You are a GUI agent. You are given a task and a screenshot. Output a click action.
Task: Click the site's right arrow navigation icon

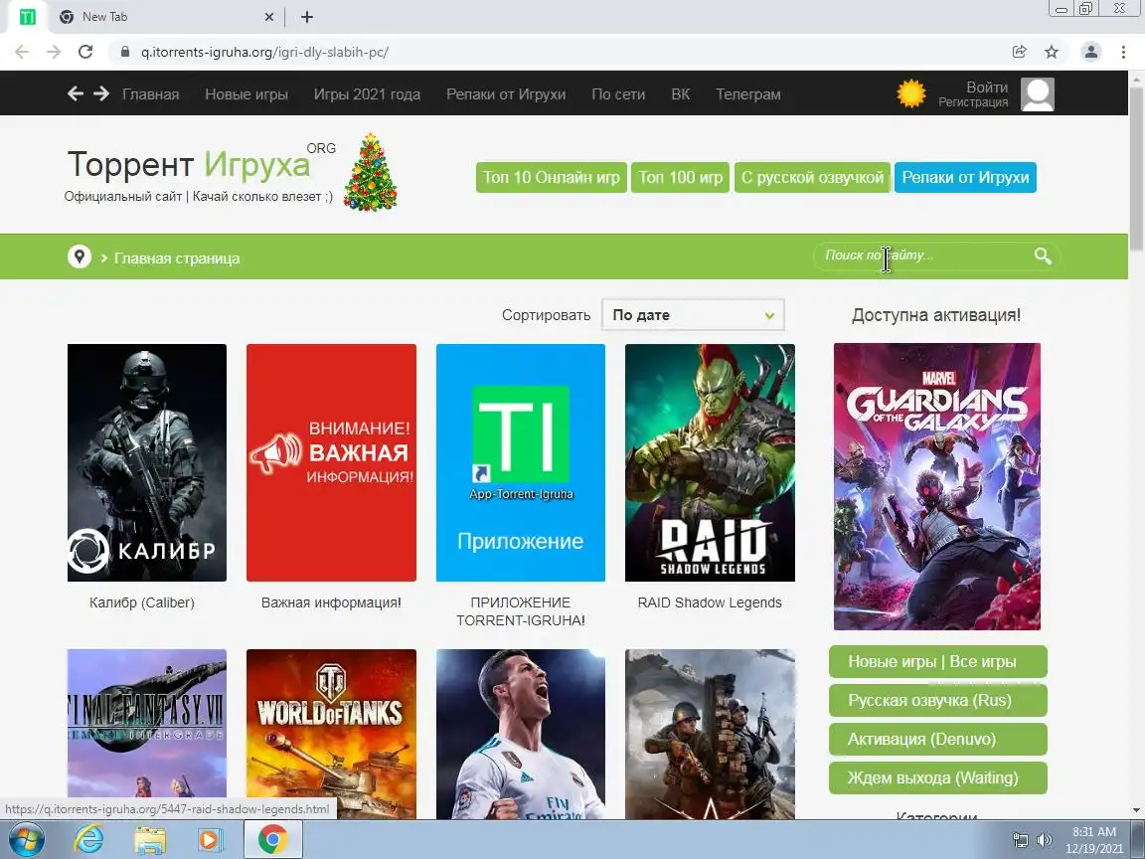click(x=101, y=93)
